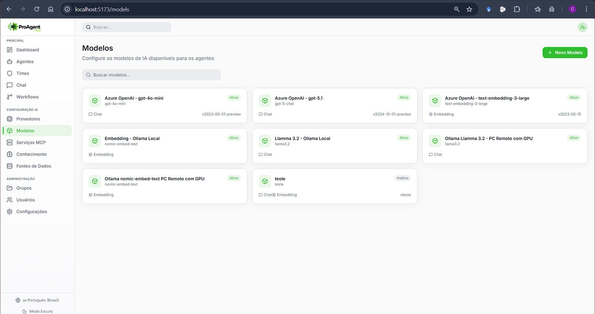
Task: Click the cube icon on the teste model card
Action: tap(265, 181)
